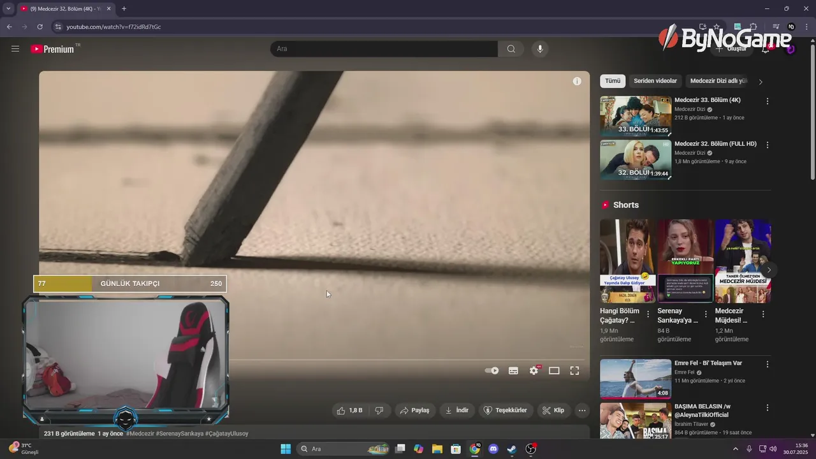This screenshot has height=459, width=816.
Task: Open Microsoft Store from taskbar
Action: [x=456, y=449]
